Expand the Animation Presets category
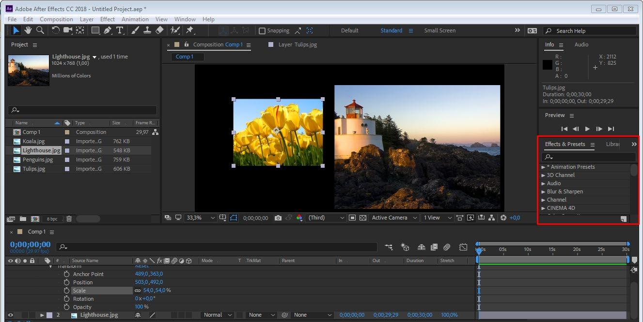The image size is (643, 322). click(x=543, y=167)
